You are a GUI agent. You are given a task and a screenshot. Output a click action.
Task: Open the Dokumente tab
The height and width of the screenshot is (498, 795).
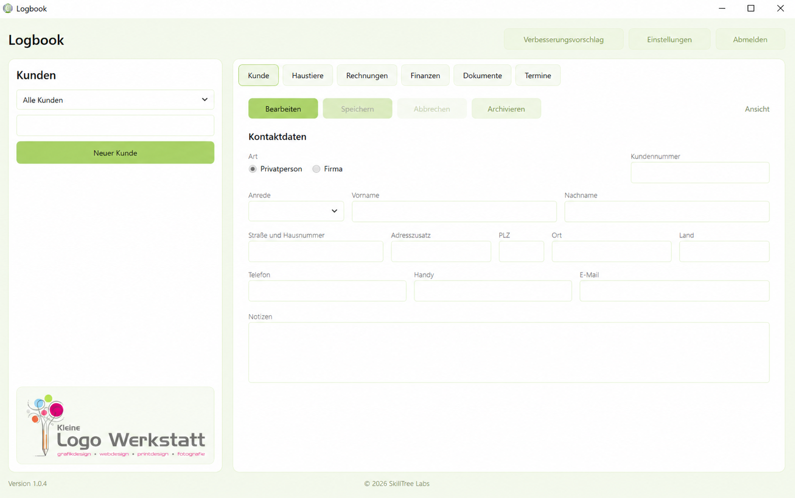tap(482, 75)
